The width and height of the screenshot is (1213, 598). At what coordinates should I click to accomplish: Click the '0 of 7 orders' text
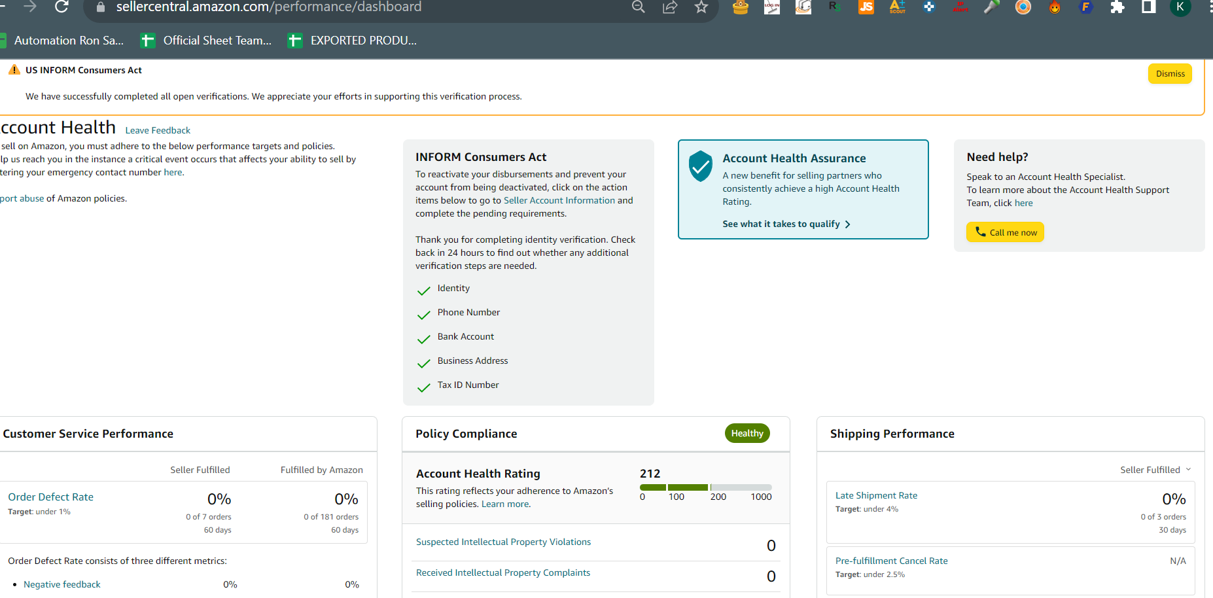209,517
